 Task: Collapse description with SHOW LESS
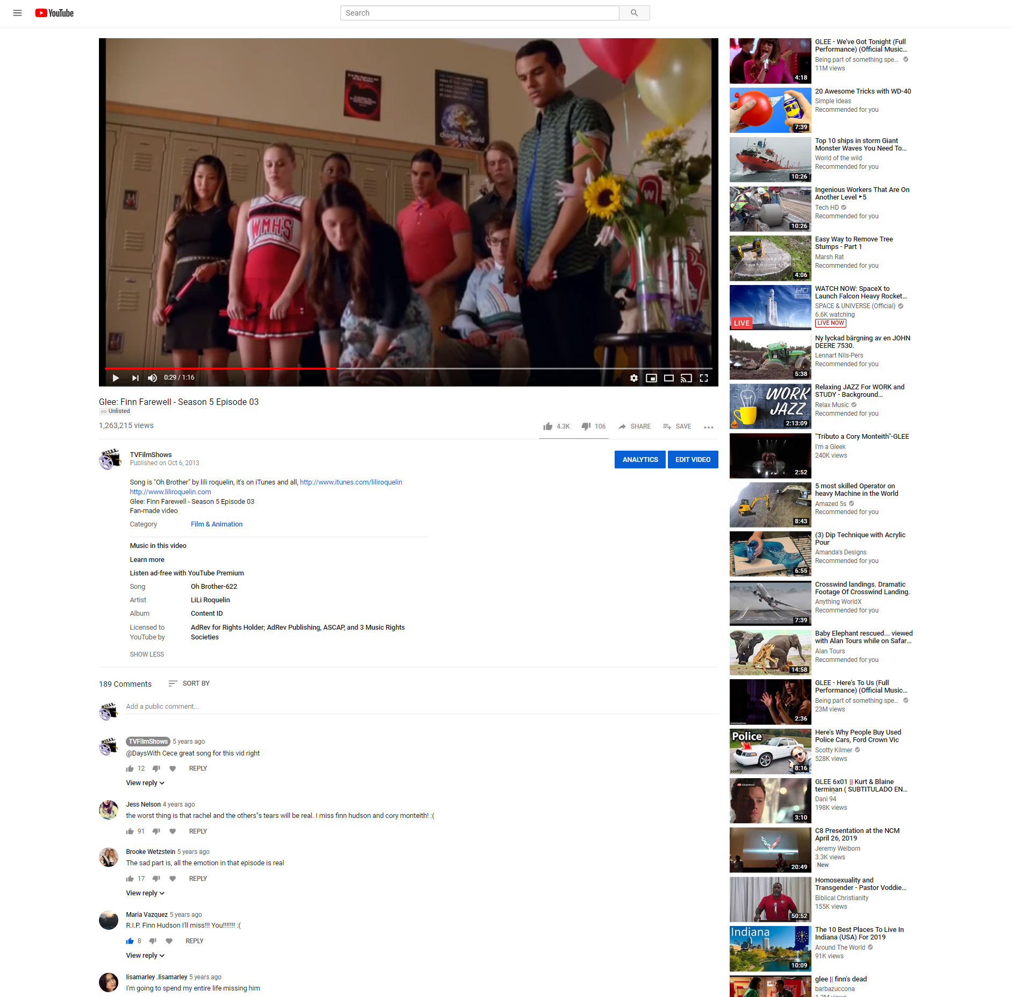click(x=147, y=654)
